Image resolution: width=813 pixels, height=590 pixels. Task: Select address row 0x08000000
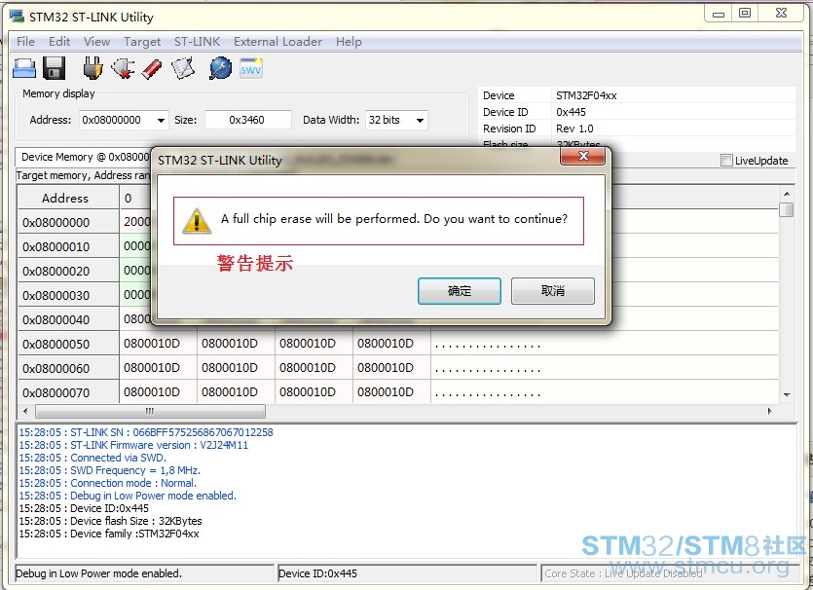(x=68, y=222)
